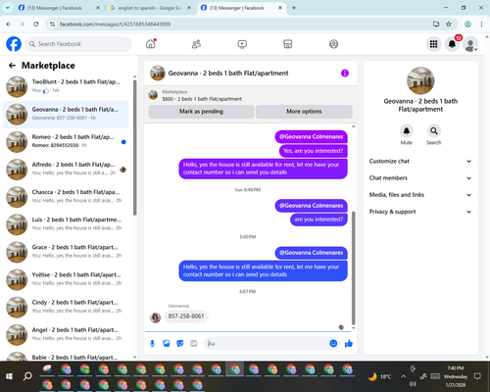Image resolution: width=490 pixels, height=392 pixels.
Task: Open Chrome three-dot menu
Action: (x=481, y=24)
